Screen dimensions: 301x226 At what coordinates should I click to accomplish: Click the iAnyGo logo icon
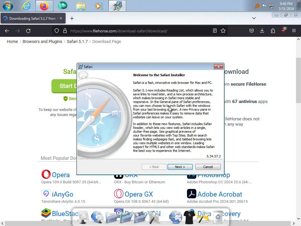point(46,194)
